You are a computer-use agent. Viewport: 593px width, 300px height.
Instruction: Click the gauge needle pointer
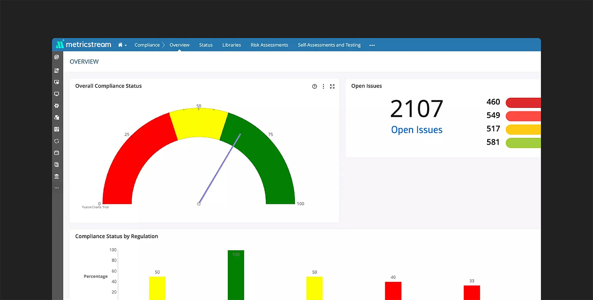(x=219, y=169)
